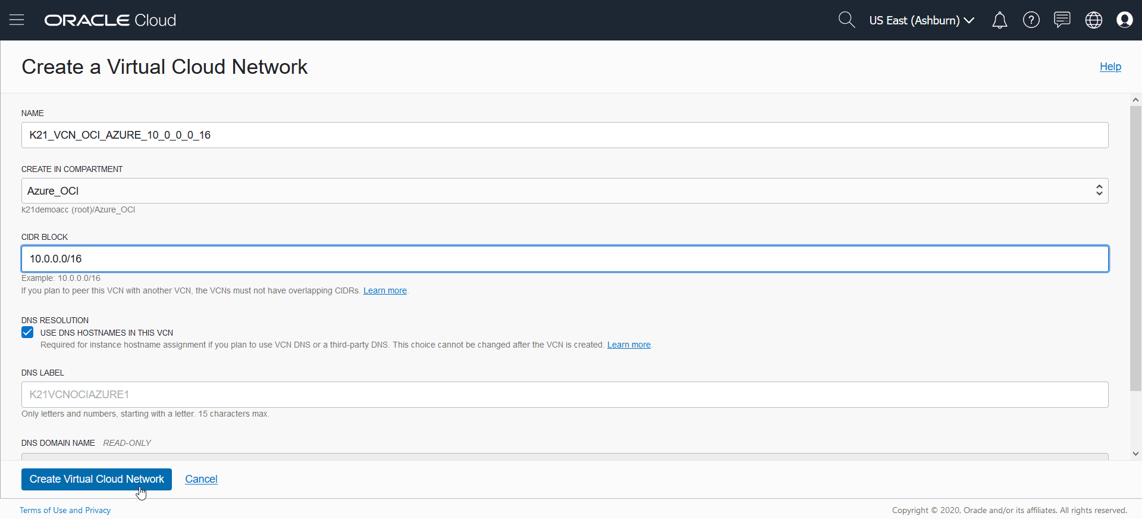Click the Oracle Cloud logo
1142x519 pixels.
point(110,20)
